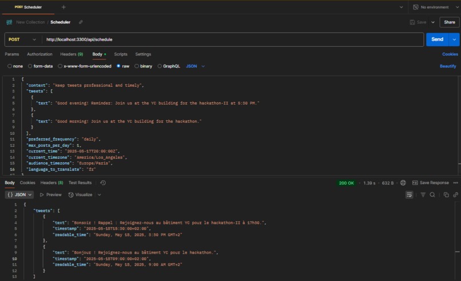Select the raw body type
The width and height of the screenshot is (461, 281).
tap(118, 66)
